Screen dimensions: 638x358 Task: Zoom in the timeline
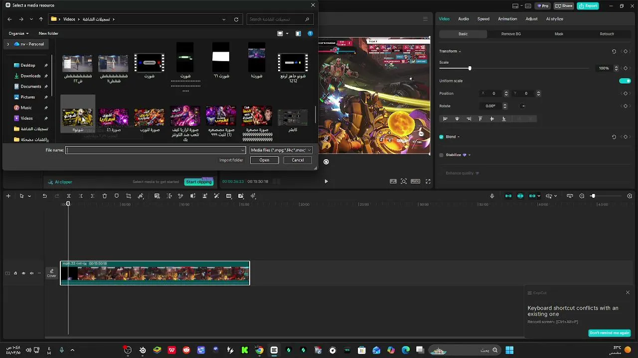(630, 196)
